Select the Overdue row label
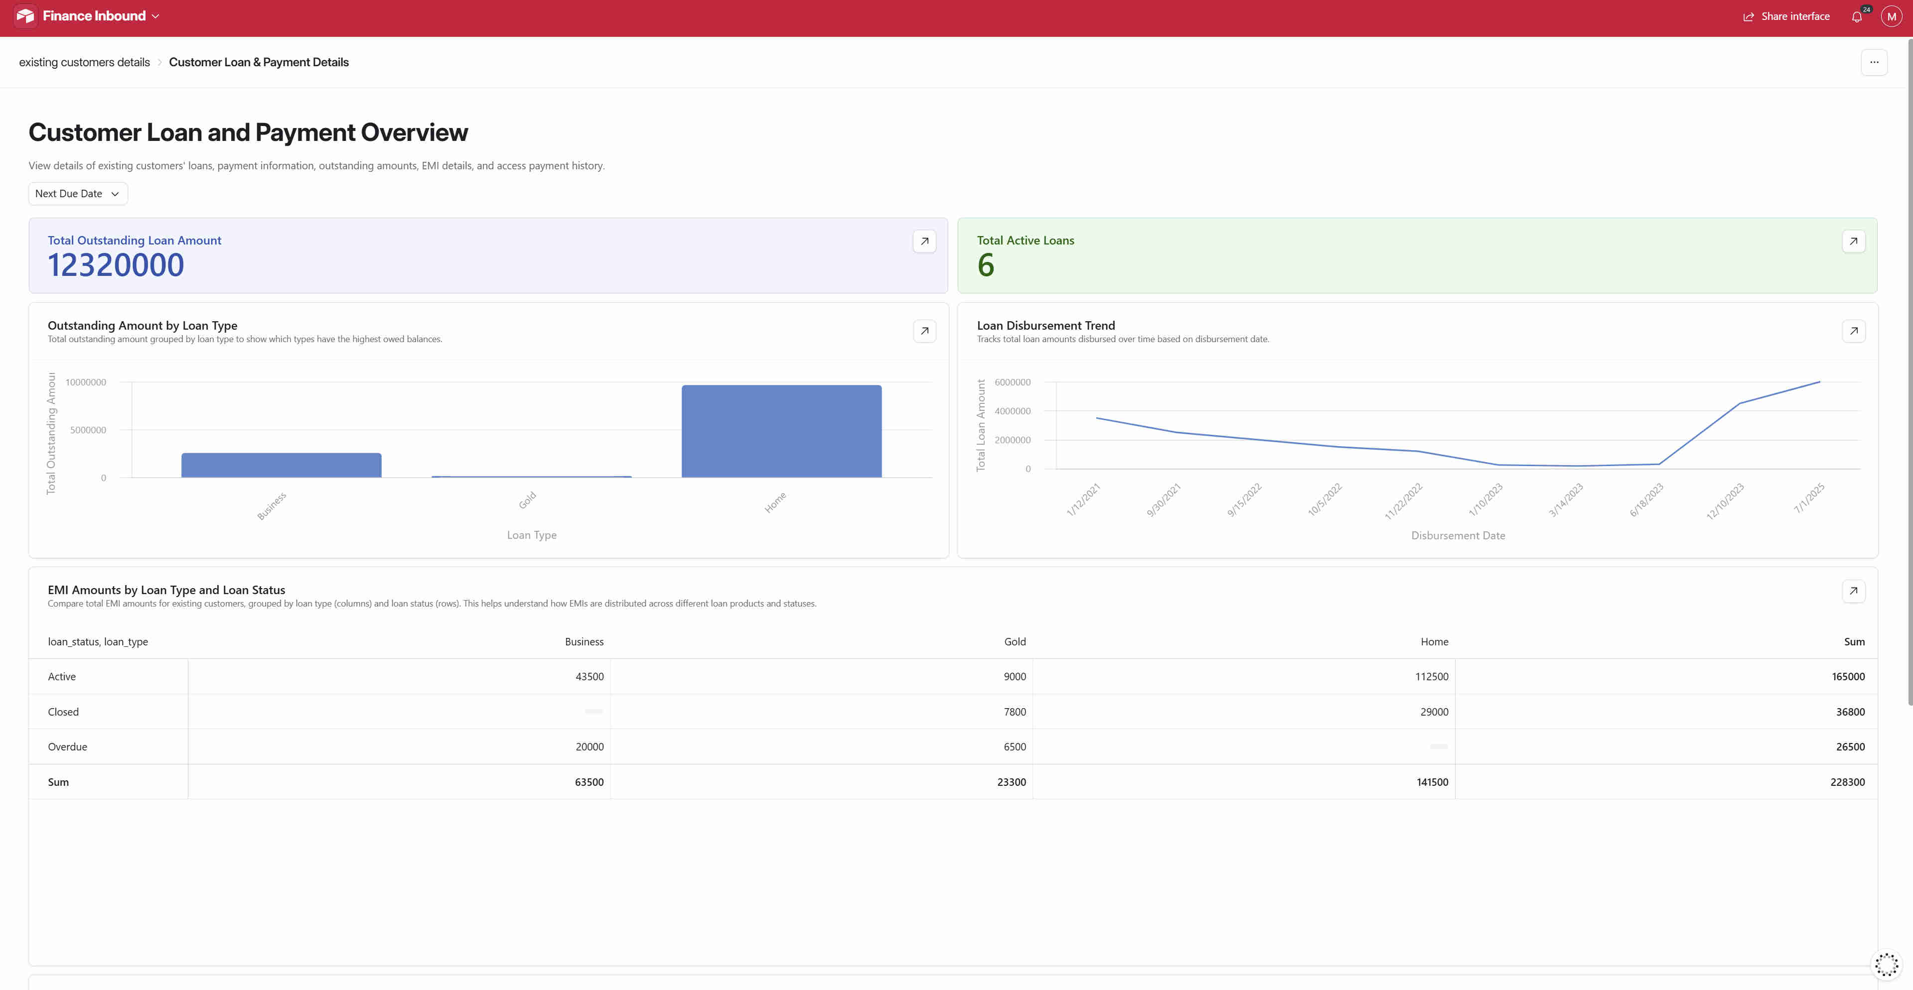Viewport: 1913px width, 990px height. pyautogui.click(x=68, y=746)
